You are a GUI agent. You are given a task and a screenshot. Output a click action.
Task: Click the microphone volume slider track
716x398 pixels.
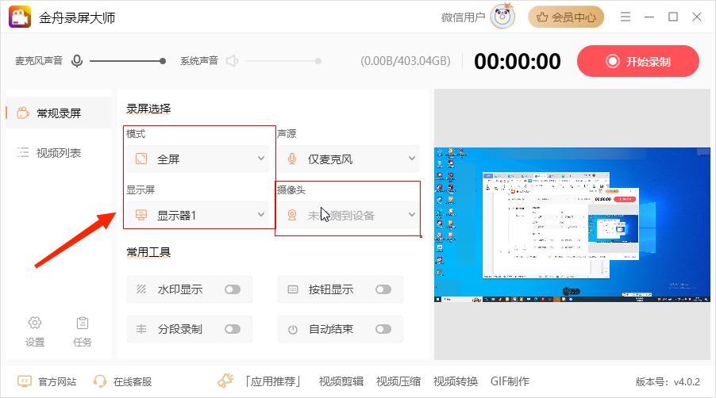point(127,60)
